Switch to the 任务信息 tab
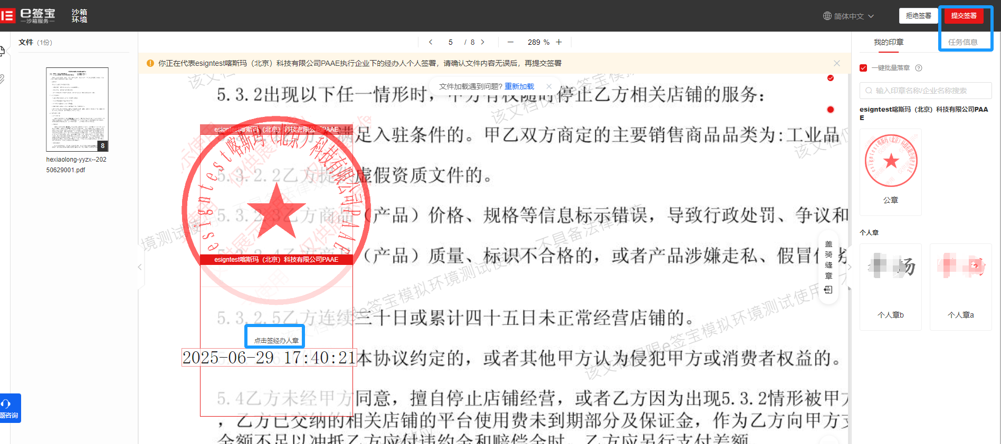 point(962,42)
